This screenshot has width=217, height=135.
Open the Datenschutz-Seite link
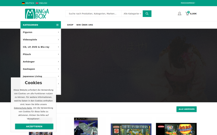point(23,108)
